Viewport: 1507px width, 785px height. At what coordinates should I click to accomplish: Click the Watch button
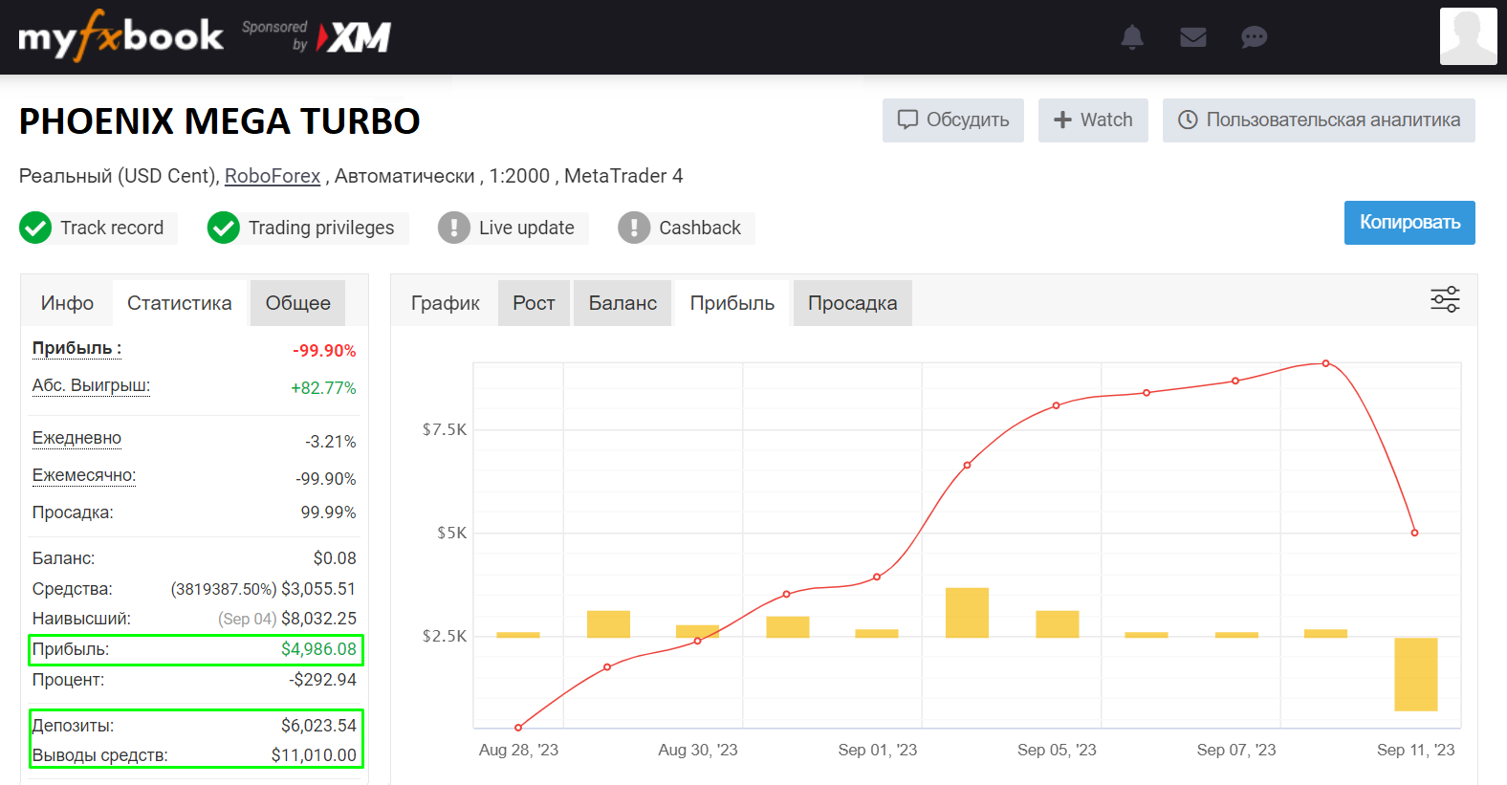1093,120
